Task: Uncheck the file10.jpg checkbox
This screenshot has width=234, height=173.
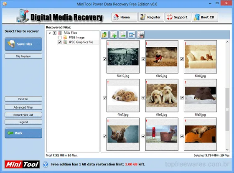Action: (x=104, y=59)
